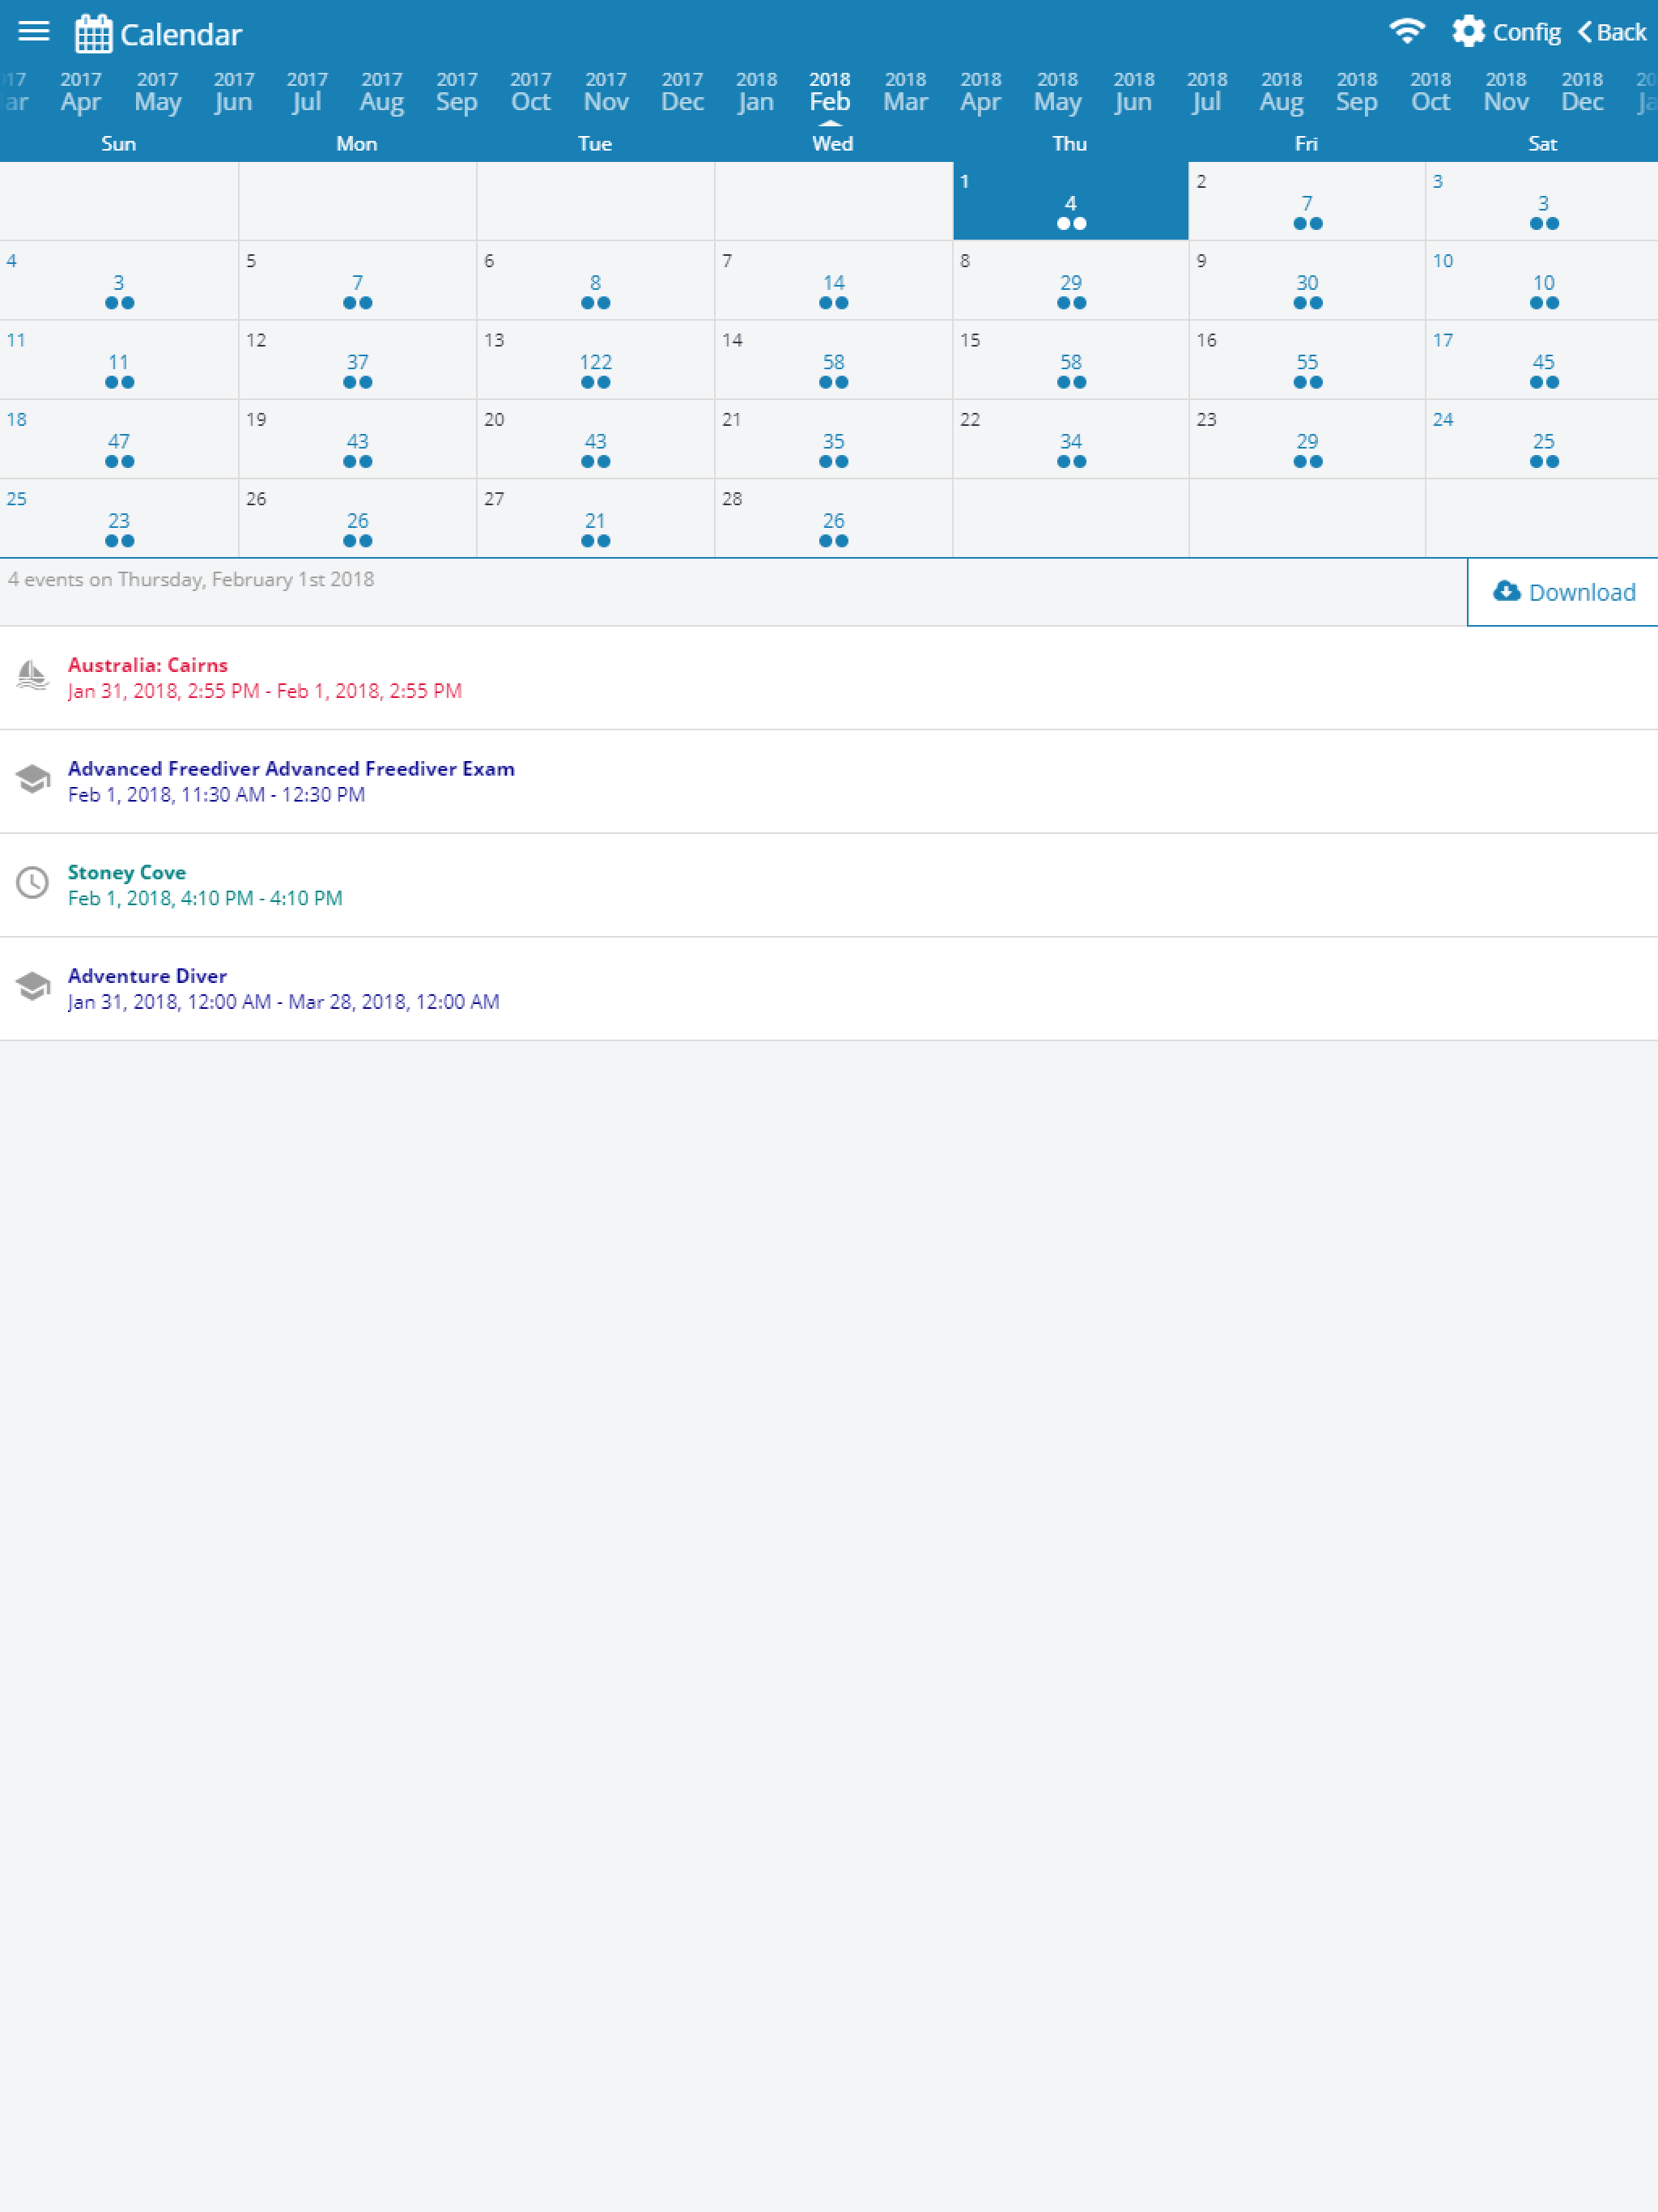
Task: Select February 6 with 8 events
Action: [x=596, y=280]
